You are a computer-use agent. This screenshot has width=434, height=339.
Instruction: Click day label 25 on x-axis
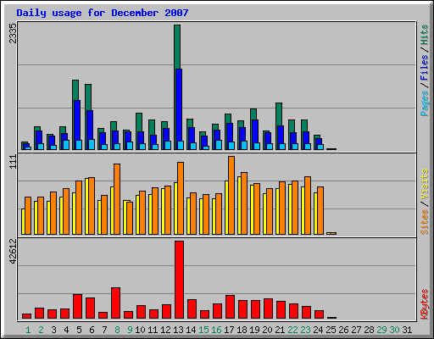[x=331, y=330]
